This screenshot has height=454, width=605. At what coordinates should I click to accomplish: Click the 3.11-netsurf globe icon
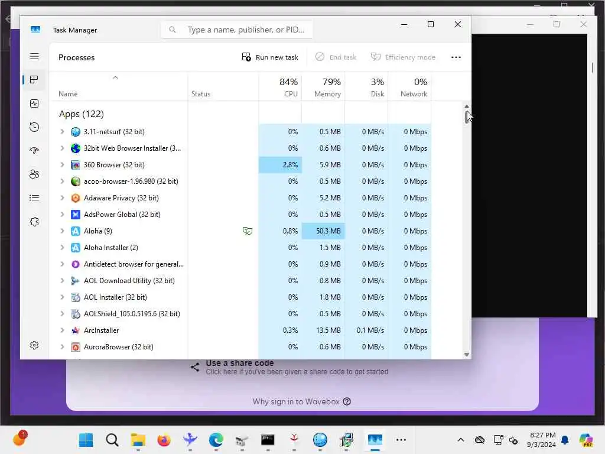tap(76, 132)
